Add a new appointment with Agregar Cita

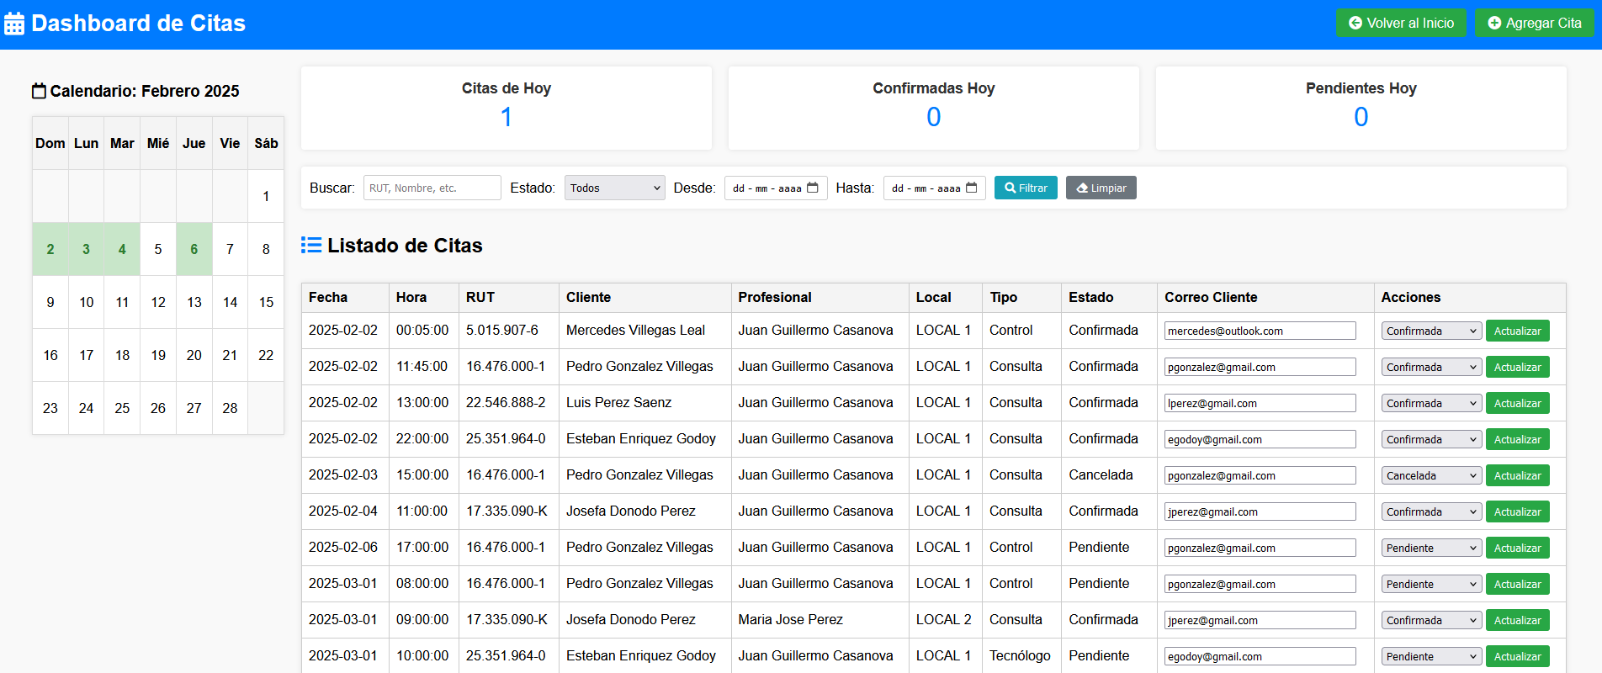1534,23
